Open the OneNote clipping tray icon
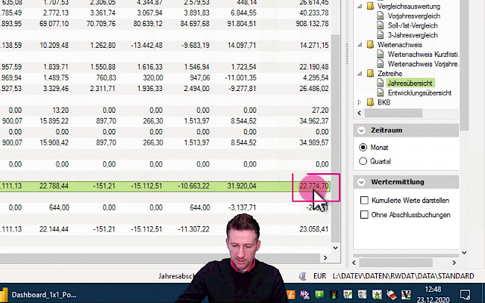The image size is (485, 303). [305, 294]
